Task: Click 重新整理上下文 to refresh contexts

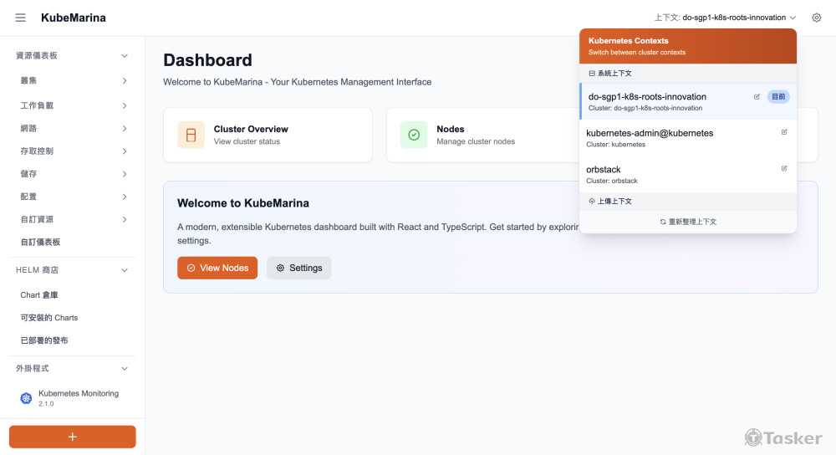Action: pyautogui.click(x=688, y=222)
